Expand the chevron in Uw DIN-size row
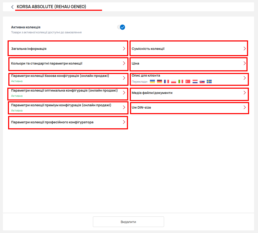This screenshot has width=258, height=233. click(245, 107)
